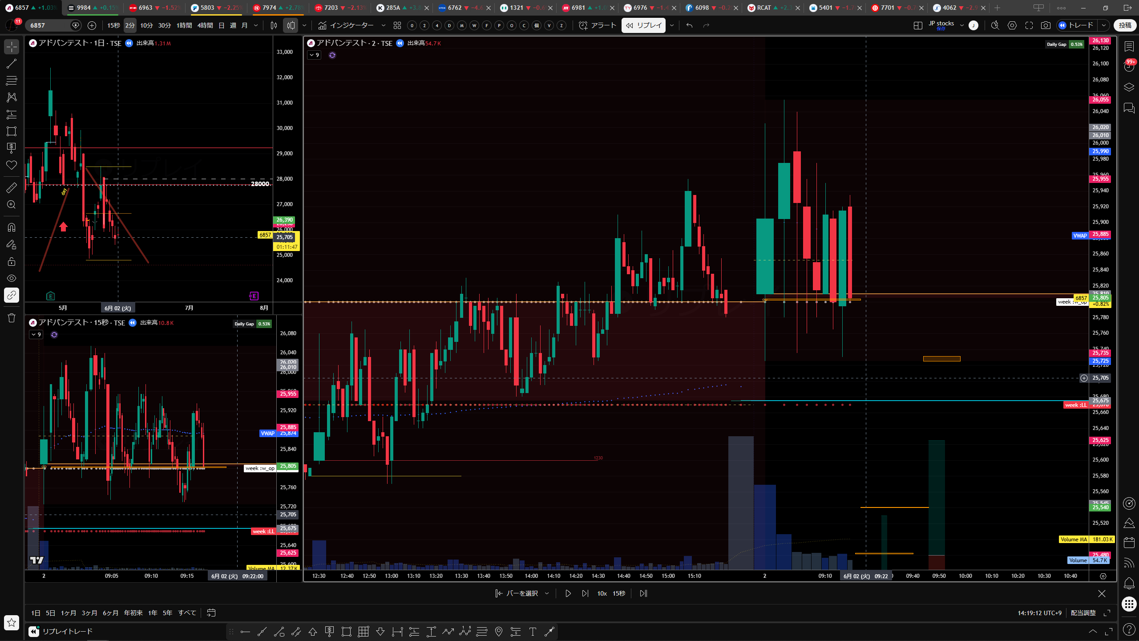Viewport: 1139px width, 641px height.
Task: Open the ruler measure tool
Action: coord(12,188)
